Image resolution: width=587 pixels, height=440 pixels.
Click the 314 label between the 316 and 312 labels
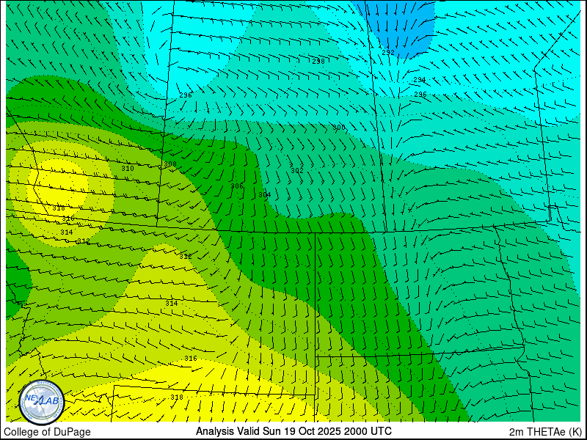click(67, 232)
